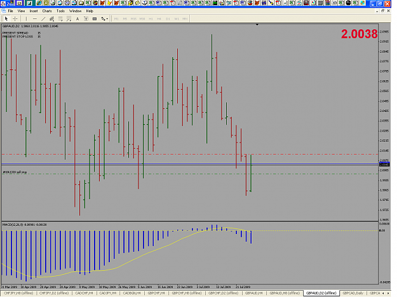Pick the vertical line drawing tool

coord(26,18)
